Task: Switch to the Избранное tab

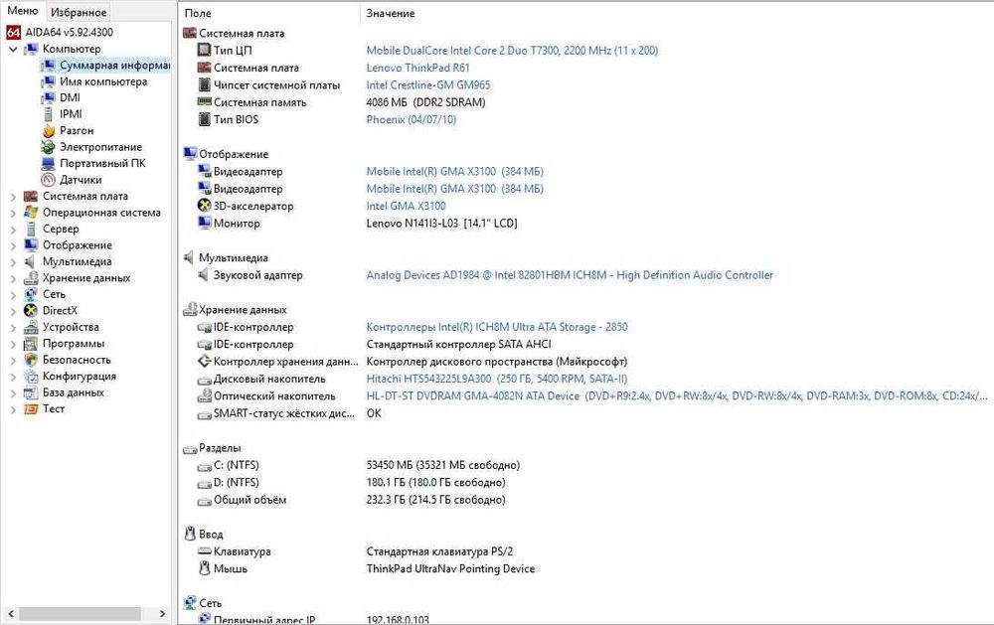Action: [80, 12]
